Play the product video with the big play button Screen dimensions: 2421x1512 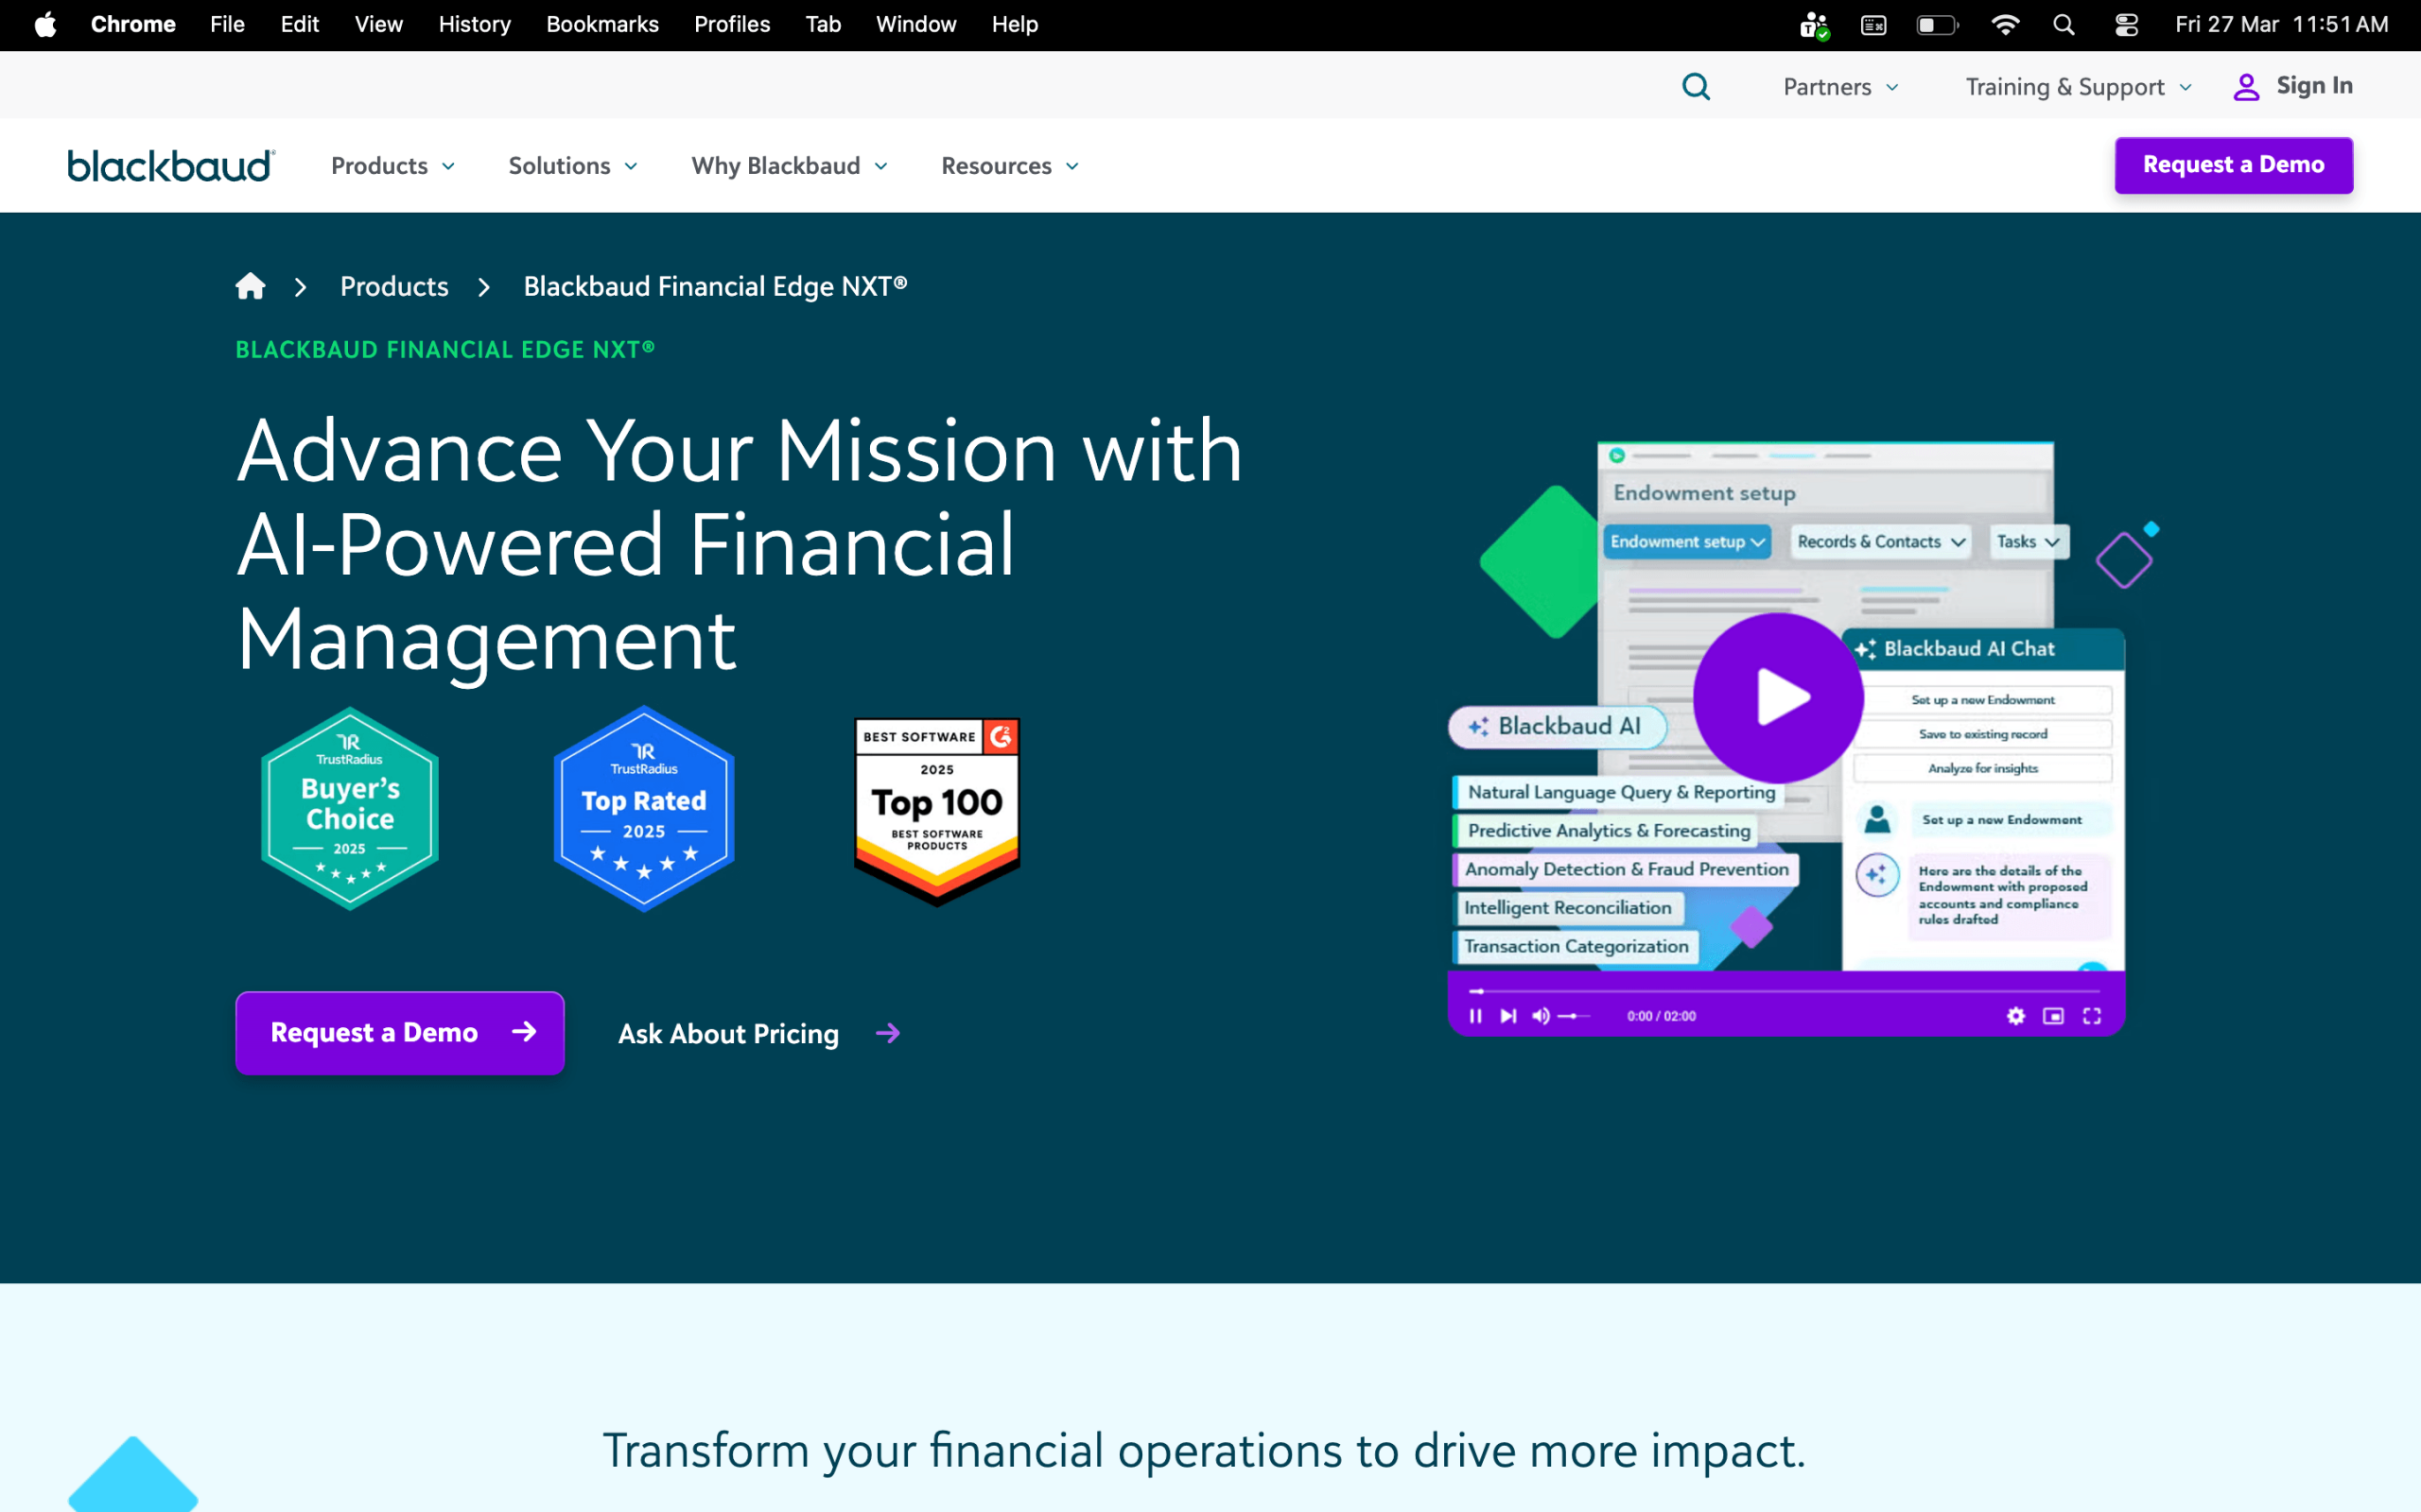tap(1778, 697)
